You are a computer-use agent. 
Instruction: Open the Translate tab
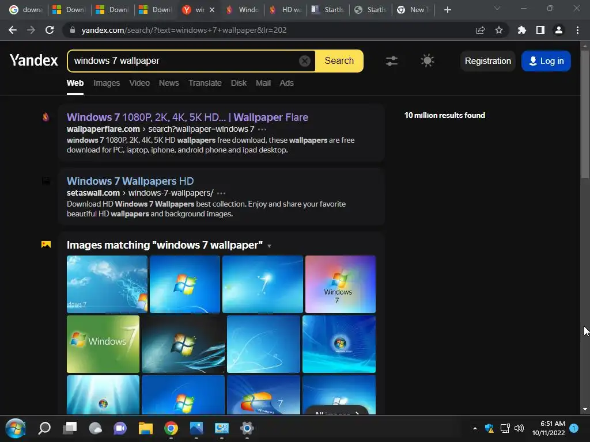tap(205, 83)
